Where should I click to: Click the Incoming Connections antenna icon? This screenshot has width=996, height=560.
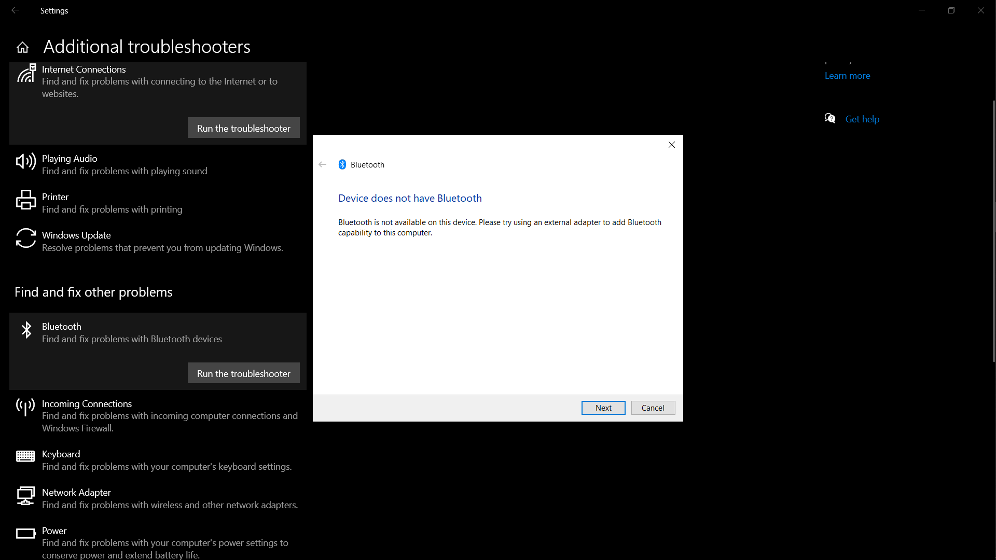tap(25, 407)
